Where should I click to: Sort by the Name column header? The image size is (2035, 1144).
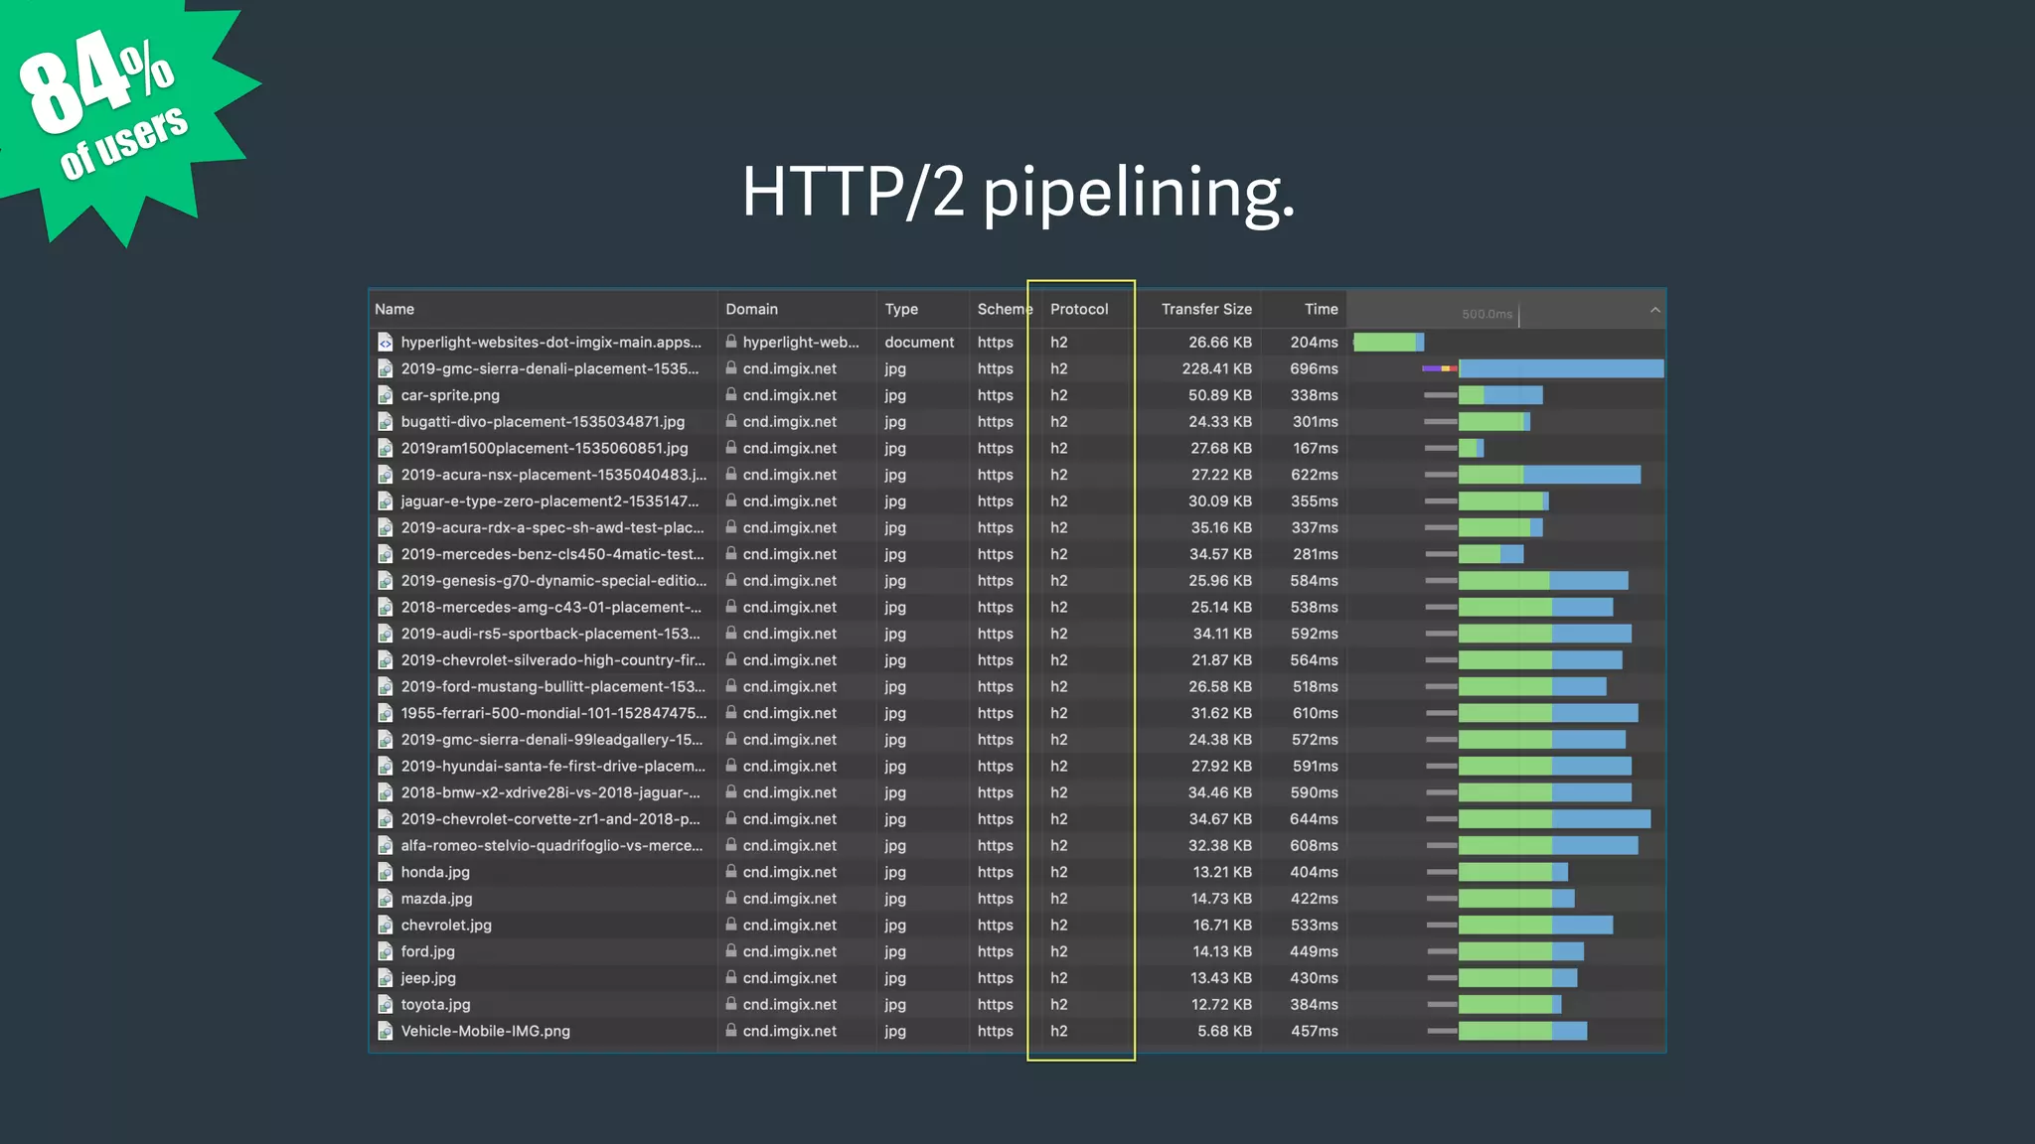394,310
